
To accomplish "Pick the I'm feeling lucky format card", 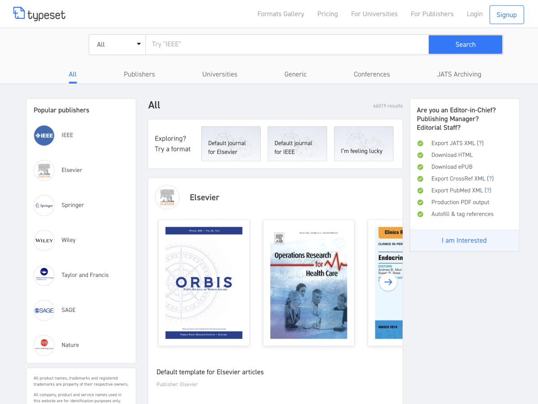I will [x=364, y=144].
